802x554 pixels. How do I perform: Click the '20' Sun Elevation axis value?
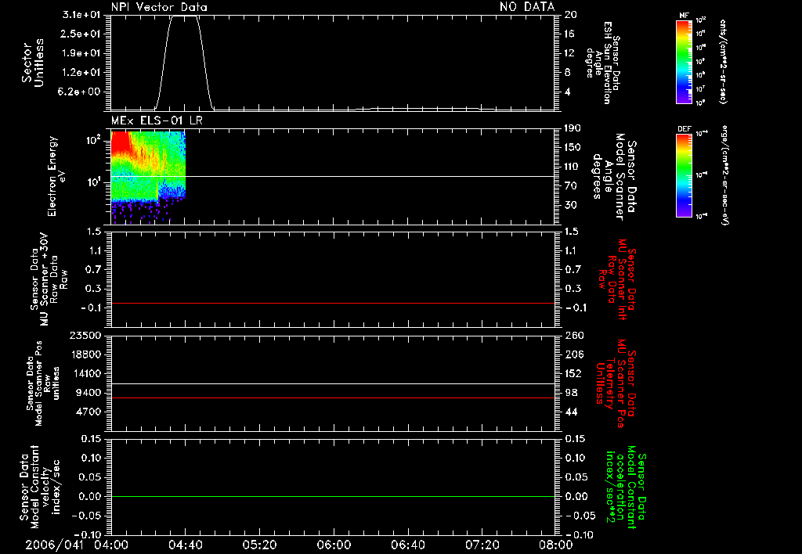[x=570, y=15]
